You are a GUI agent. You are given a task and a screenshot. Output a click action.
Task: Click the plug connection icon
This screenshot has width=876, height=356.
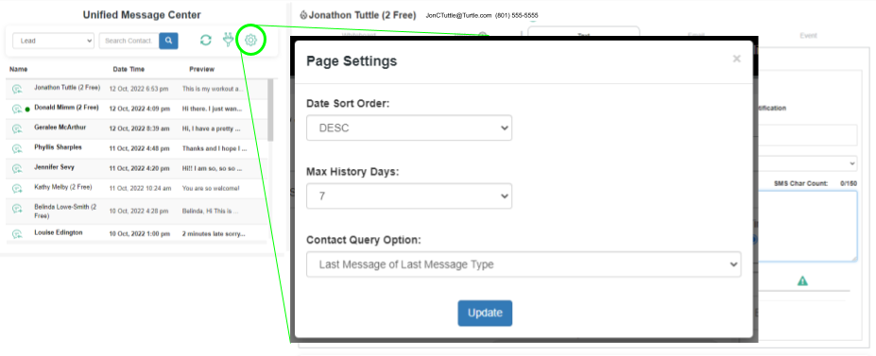(228, 40)
